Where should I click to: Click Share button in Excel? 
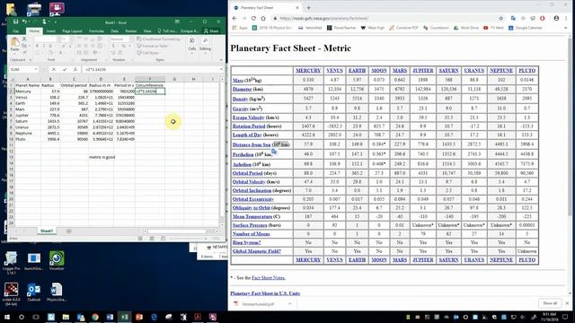tap(211, 31)
